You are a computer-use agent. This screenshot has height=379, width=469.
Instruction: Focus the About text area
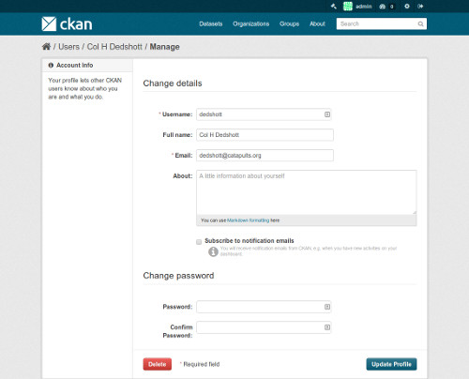coord(307,192)
